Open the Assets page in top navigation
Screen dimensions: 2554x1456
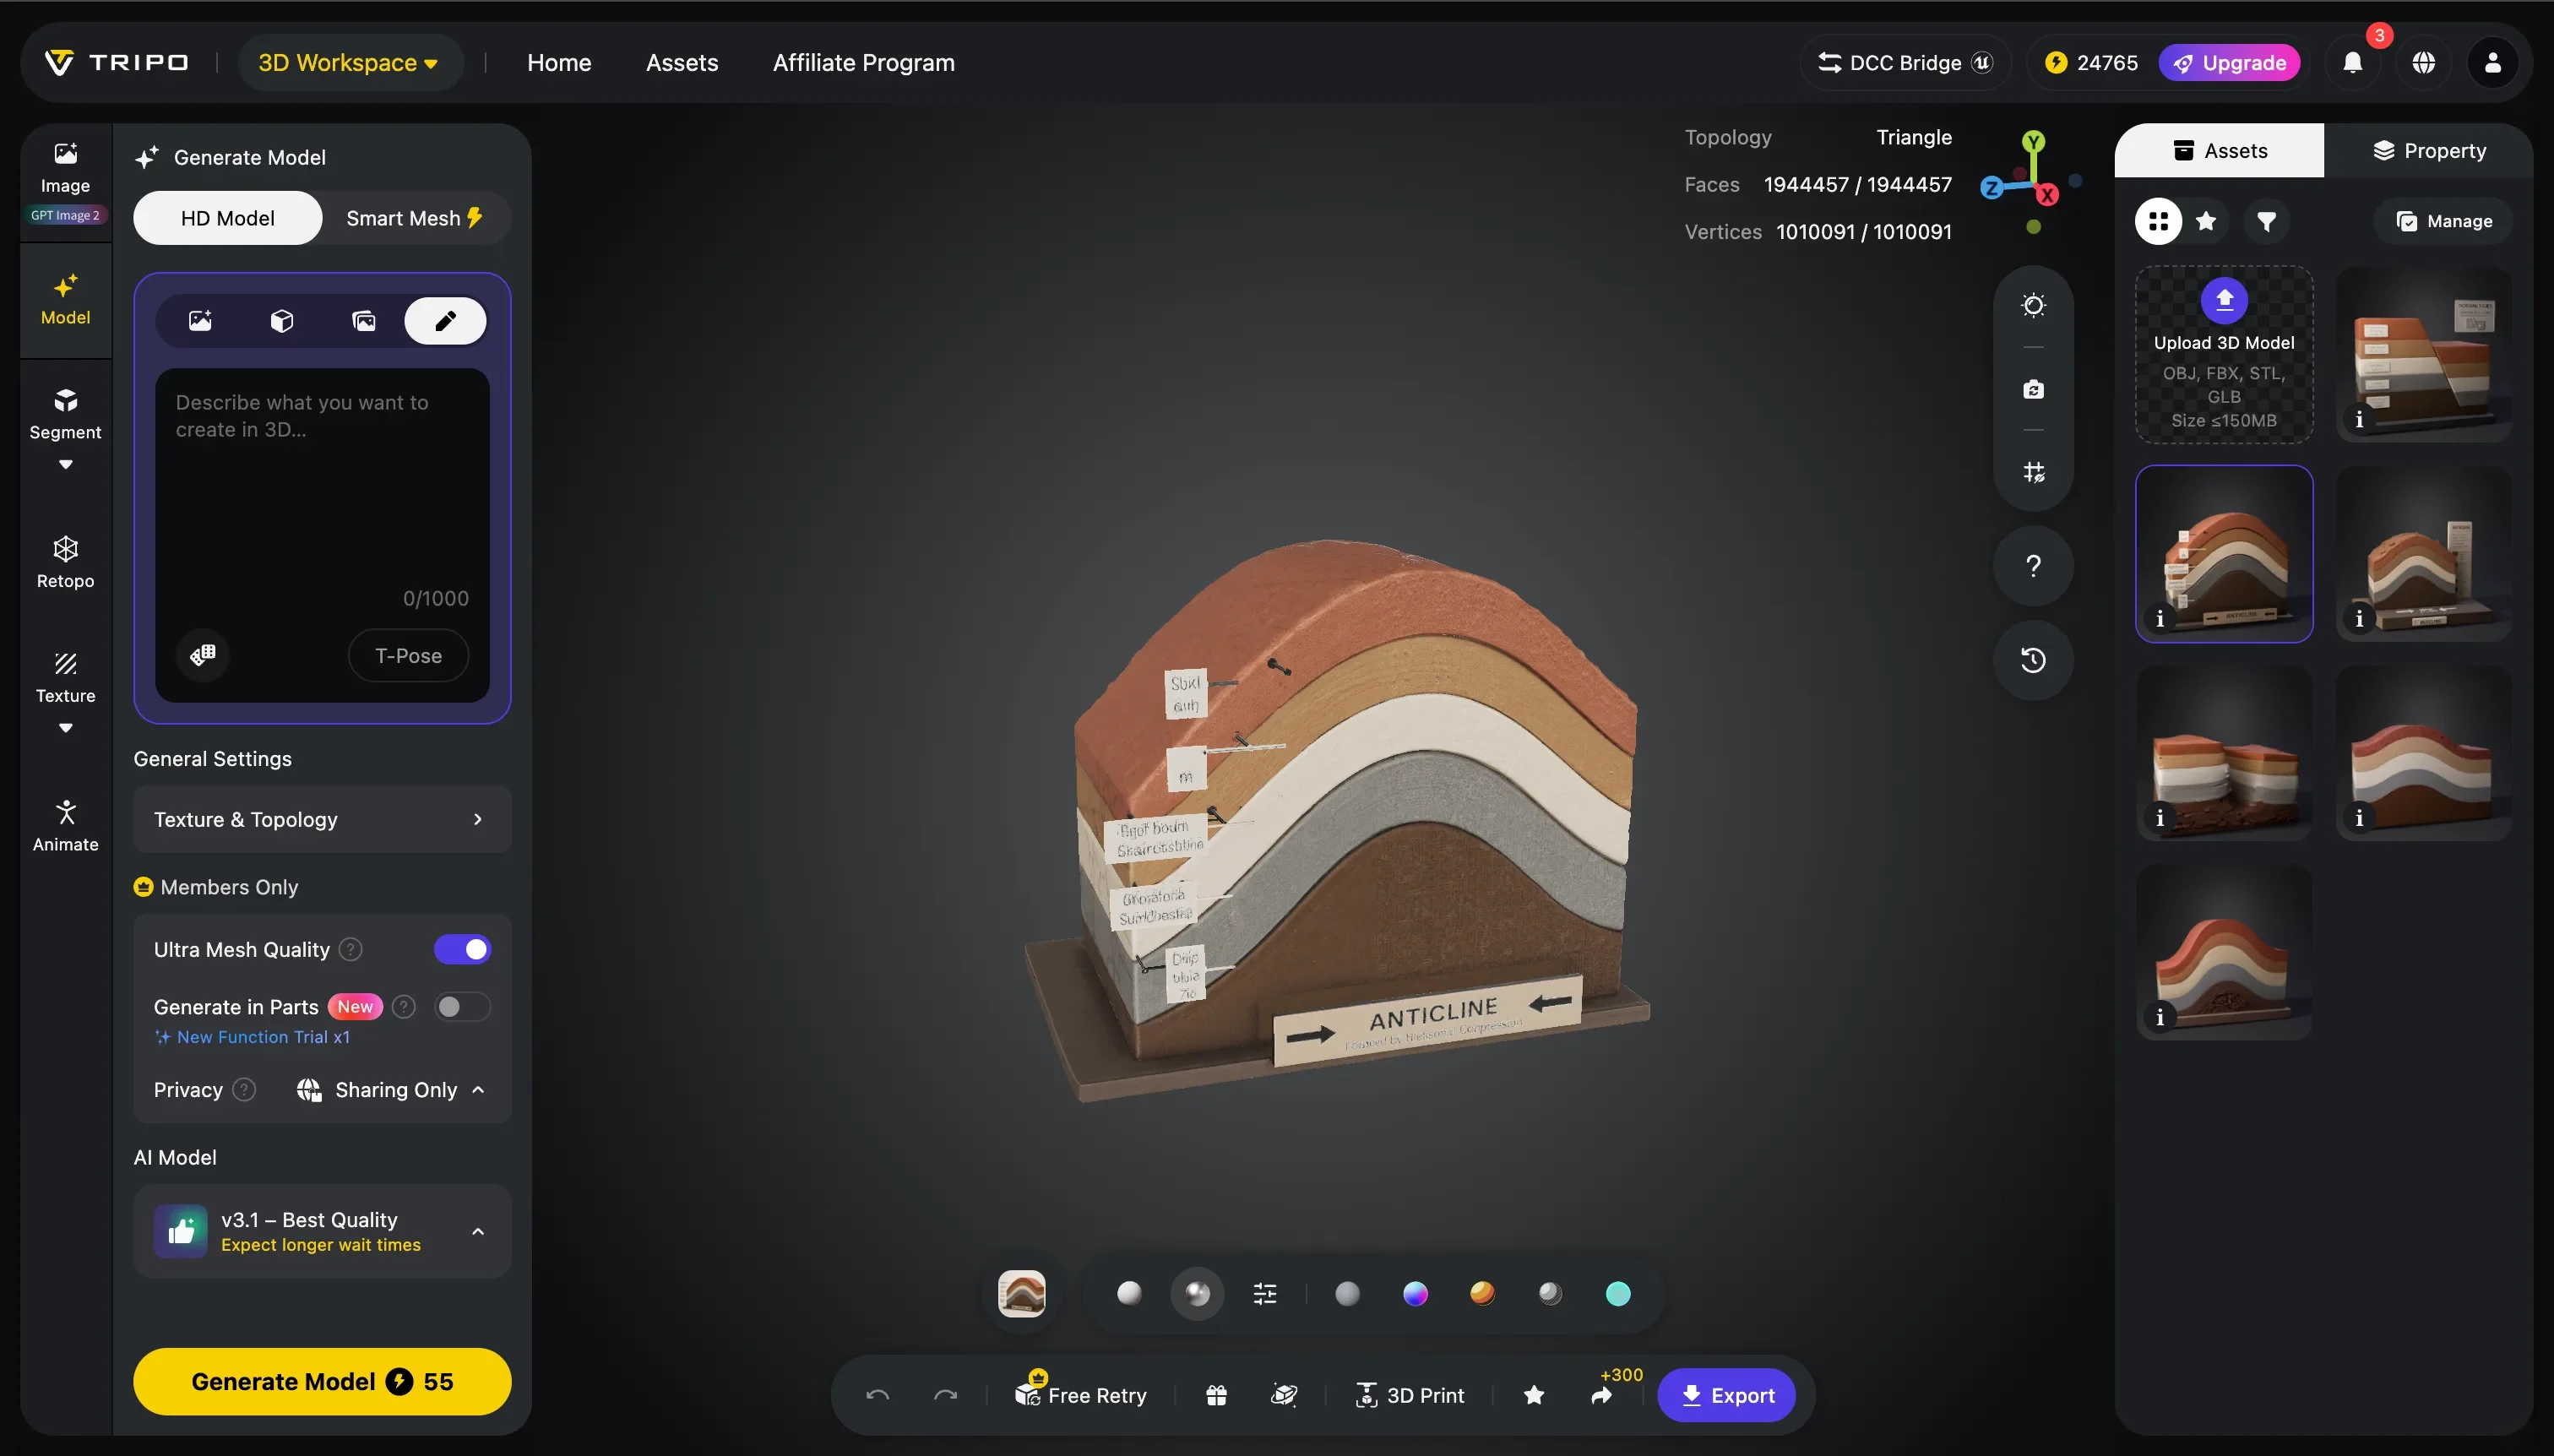[x=682, y=62]
